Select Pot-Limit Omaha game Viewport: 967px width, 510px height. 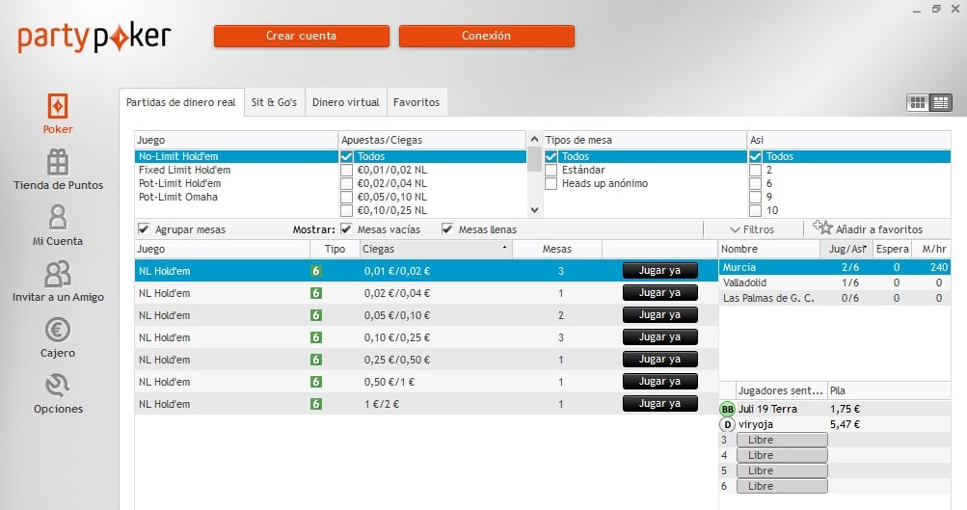(236, 198)
